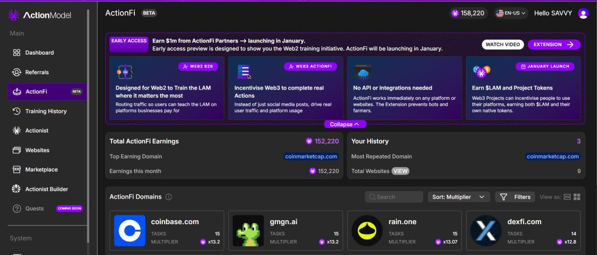Click the JANUARY LAUNCH tag

coord(545,66)
